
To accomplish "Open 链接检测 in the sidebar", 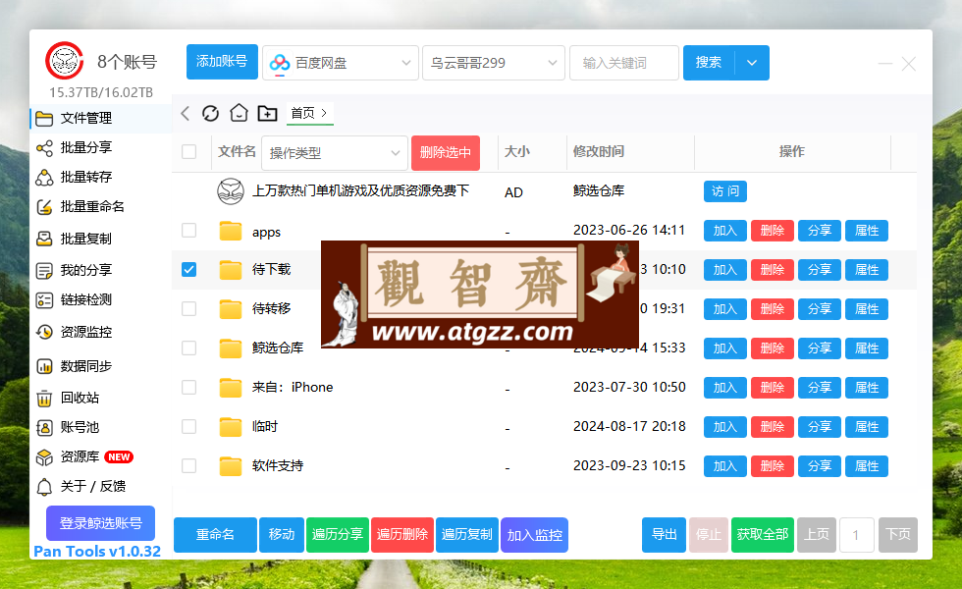I will [86, 300].
